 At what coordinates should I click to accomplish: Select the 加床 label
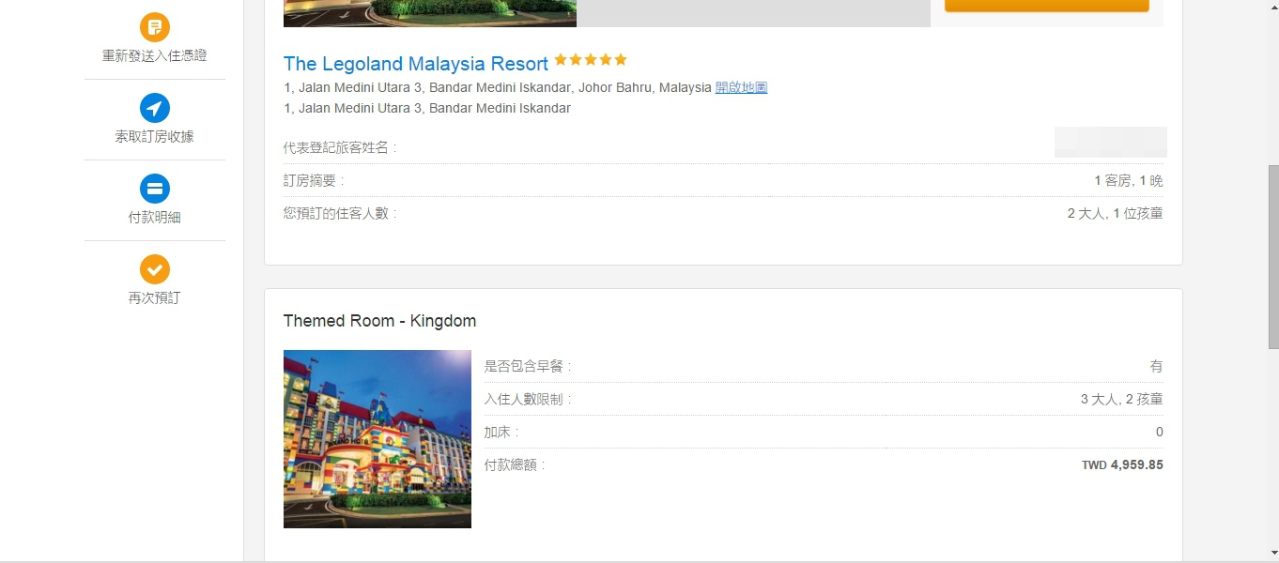501,432
